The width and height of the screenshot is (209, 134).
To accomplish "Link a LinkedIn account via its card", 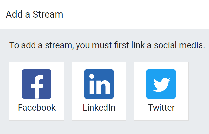I will click(99, 91).
